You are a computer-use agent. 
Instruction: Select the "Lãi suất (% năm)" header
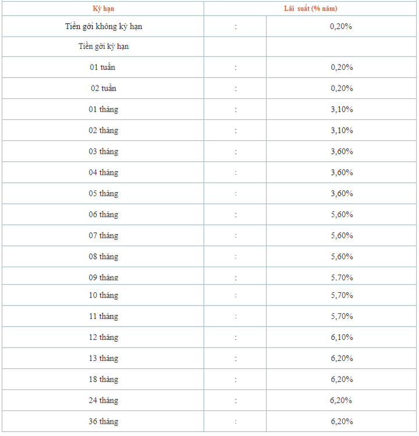click(x=310, y=9)
